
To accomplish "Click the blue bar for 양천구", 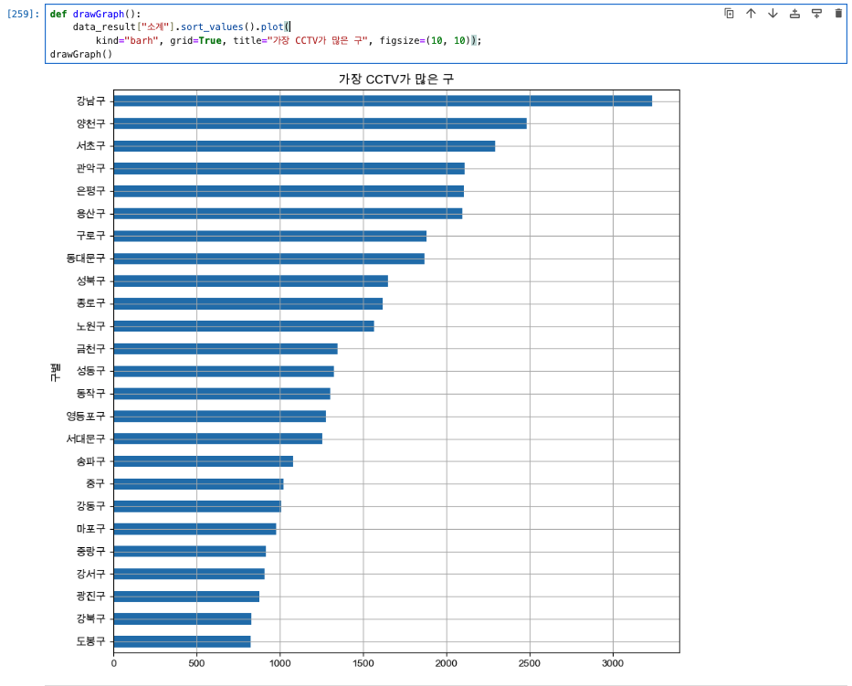I will (x=320, y=123).
